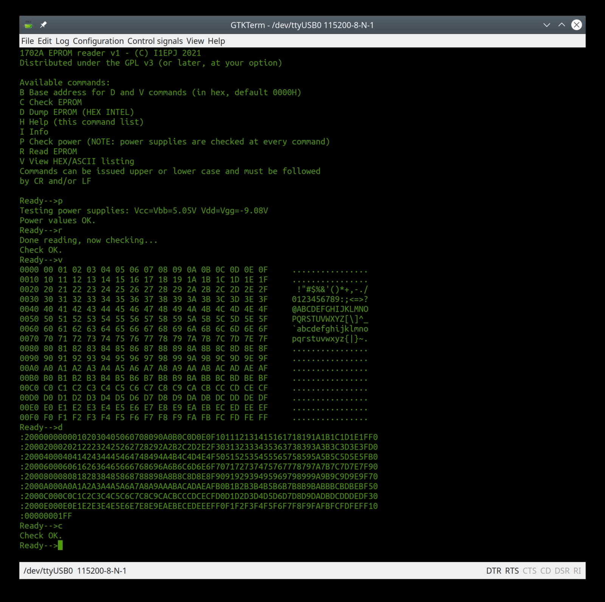Click the window title GTKTerm - /dev/ttyUSB0
This screenshot has height=602, width=605.
point(302,25)
